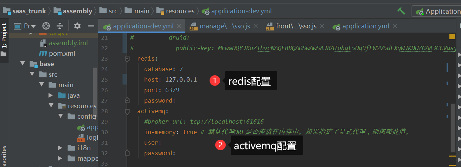The width and height of the screenshot is (461, 167).
Task: Collapse the config folder node
Action: (61, 116)
